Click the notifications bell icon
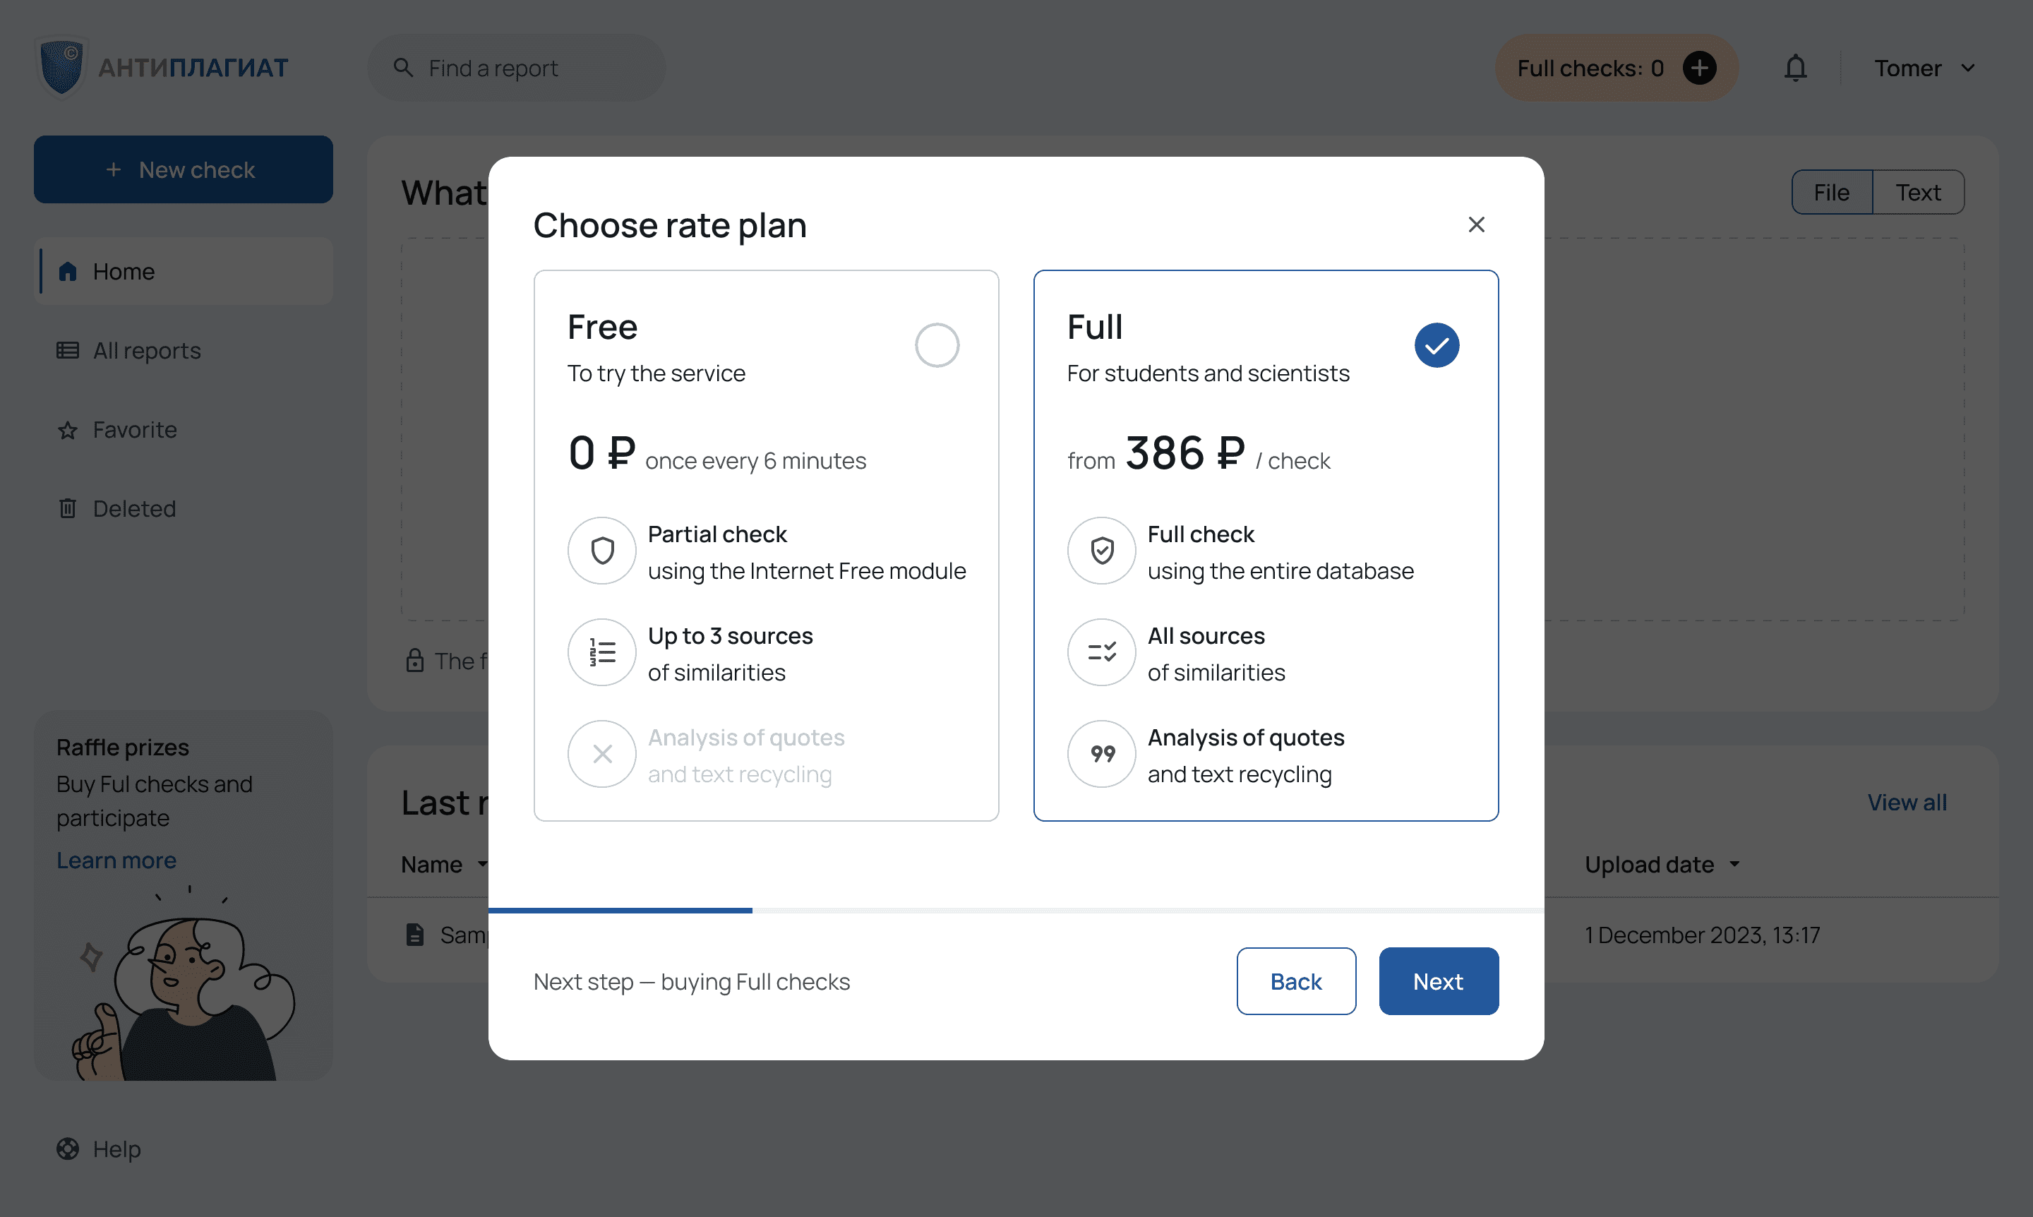This screenshot has width=2033, height=1217. point(1795,68)
